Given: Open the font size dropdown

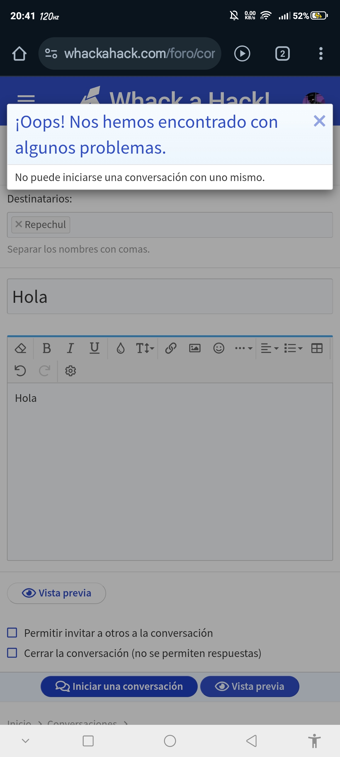Looking at the screenshot, I should click(x=144, y=349).
